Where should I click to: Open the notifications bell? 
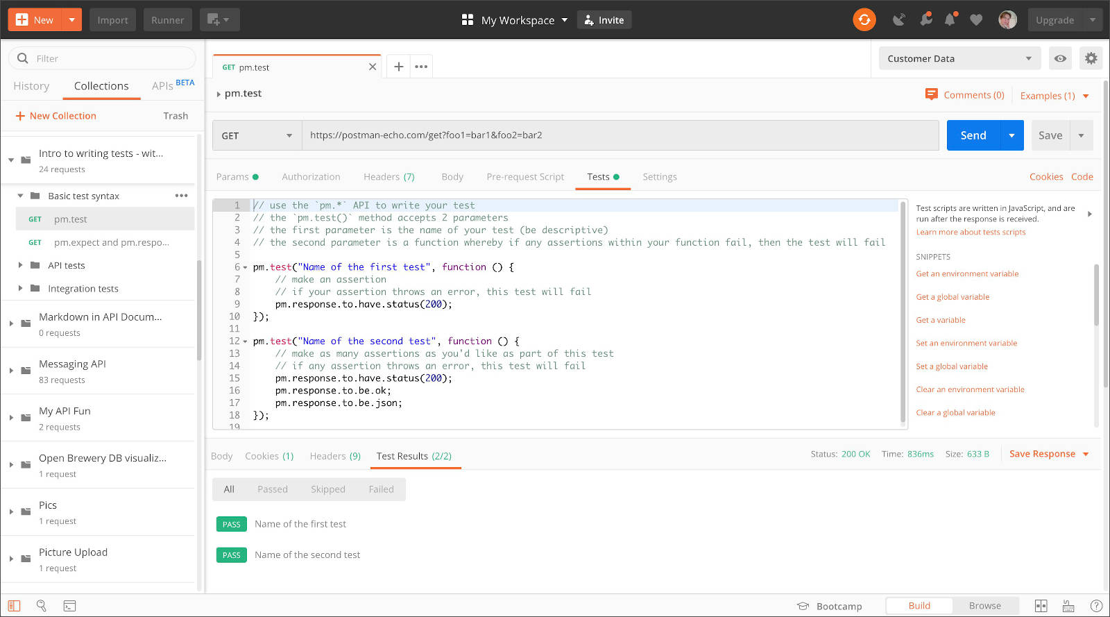tap(950, 19)
